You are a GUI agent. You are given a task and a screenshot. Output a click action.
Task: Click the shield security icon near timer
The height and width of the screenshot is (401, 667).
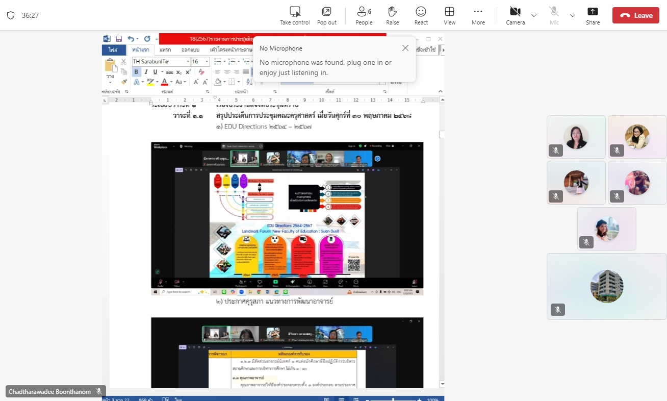tap(11, 15)
